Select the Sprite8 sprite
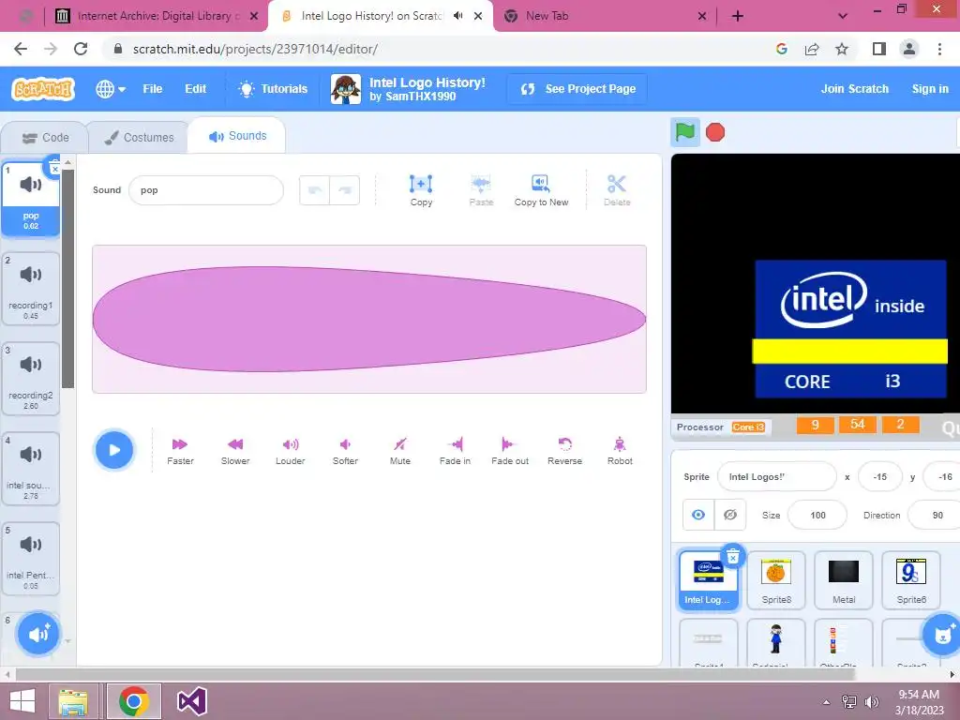 coord(775,579)
